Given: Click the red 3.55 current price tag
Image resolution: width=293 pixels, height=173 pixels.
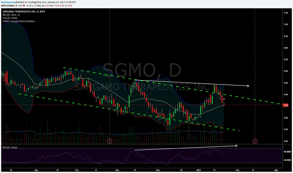Looking at the screenshot, I should click(286, 105).
